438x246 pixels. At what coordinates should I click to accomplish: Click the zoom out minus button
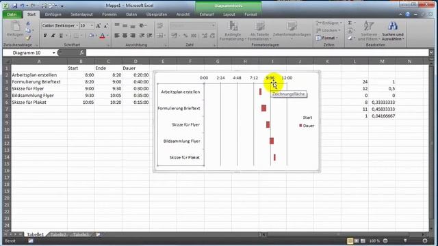point(385,241)
